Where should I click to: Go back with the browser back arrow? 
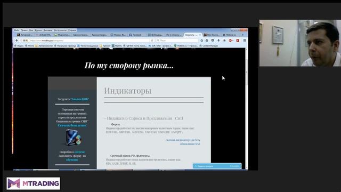coord(17,41)
